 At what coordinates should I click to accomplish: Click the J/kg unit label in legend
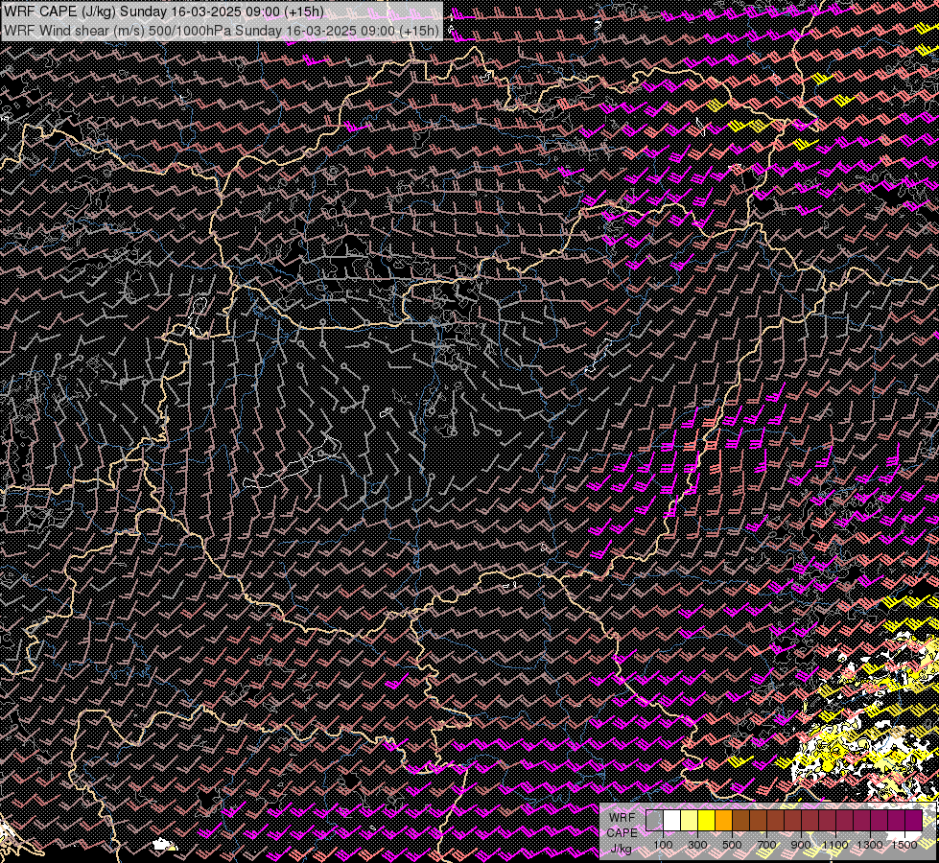coord(621,850)
